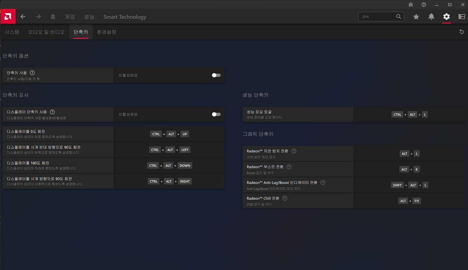
Task: Click the 디스플레이를 시계 방향으로 90도 회전 label
Action: click(x=39, y=179)
